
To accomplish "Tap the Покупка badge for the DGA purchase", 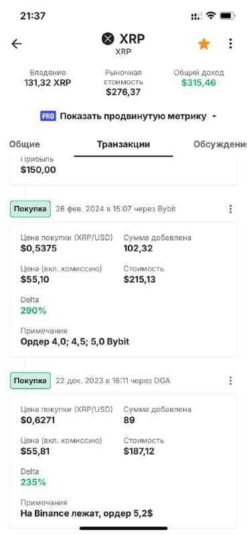I will [30, 381].
